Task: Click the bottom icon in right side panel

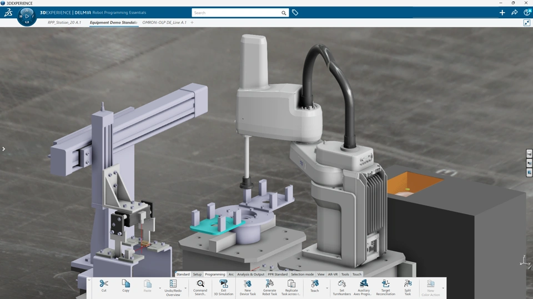Action: coord(529,173)
